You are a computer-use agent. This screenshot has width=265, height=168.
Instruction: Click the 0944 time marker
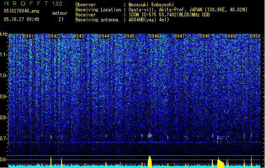click(x=104, y=36)
